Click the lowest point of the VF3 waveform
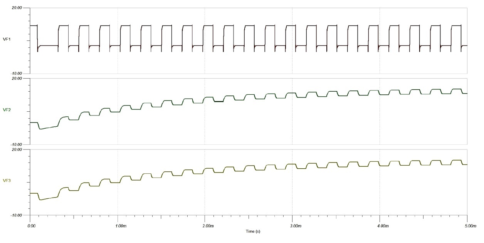The height and width of the screenshot is (243, 484). point(40,200)
